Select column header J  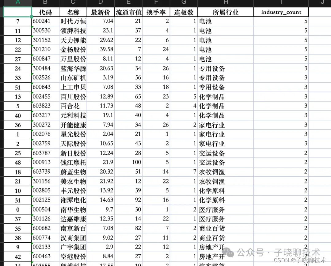(322, 3)
